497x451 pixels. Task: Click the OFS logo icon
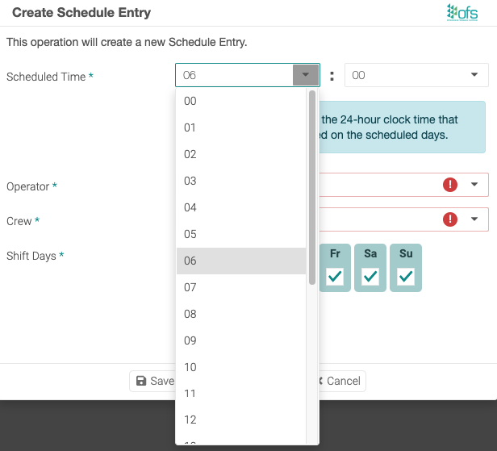coord(461,13)
